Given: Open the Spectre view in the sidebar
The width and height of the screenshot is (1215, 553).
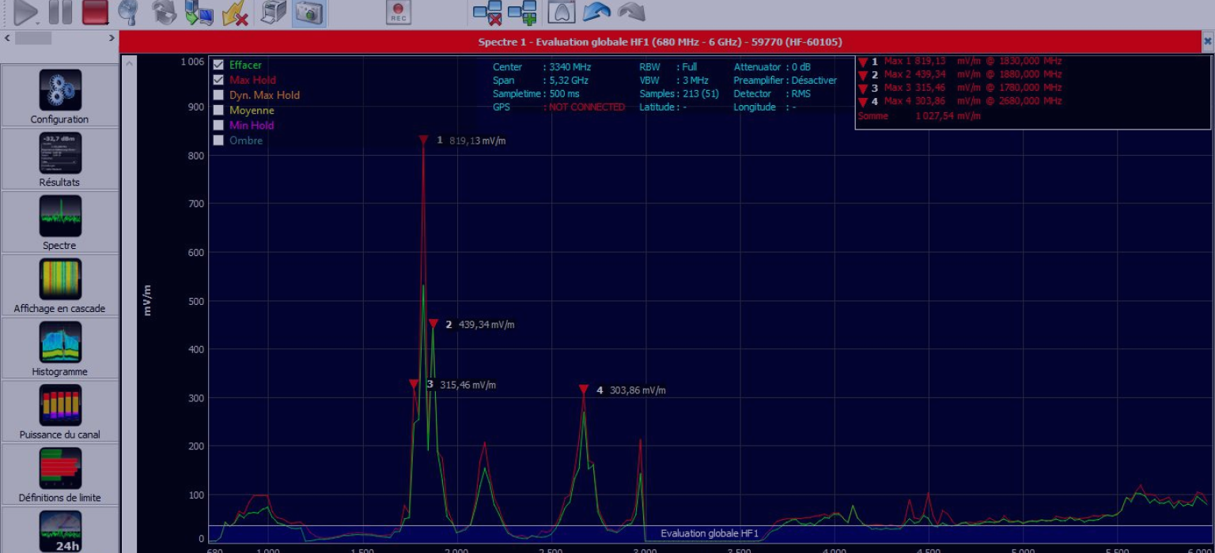Looking at the screenshot, I should (x=60, y=223).
